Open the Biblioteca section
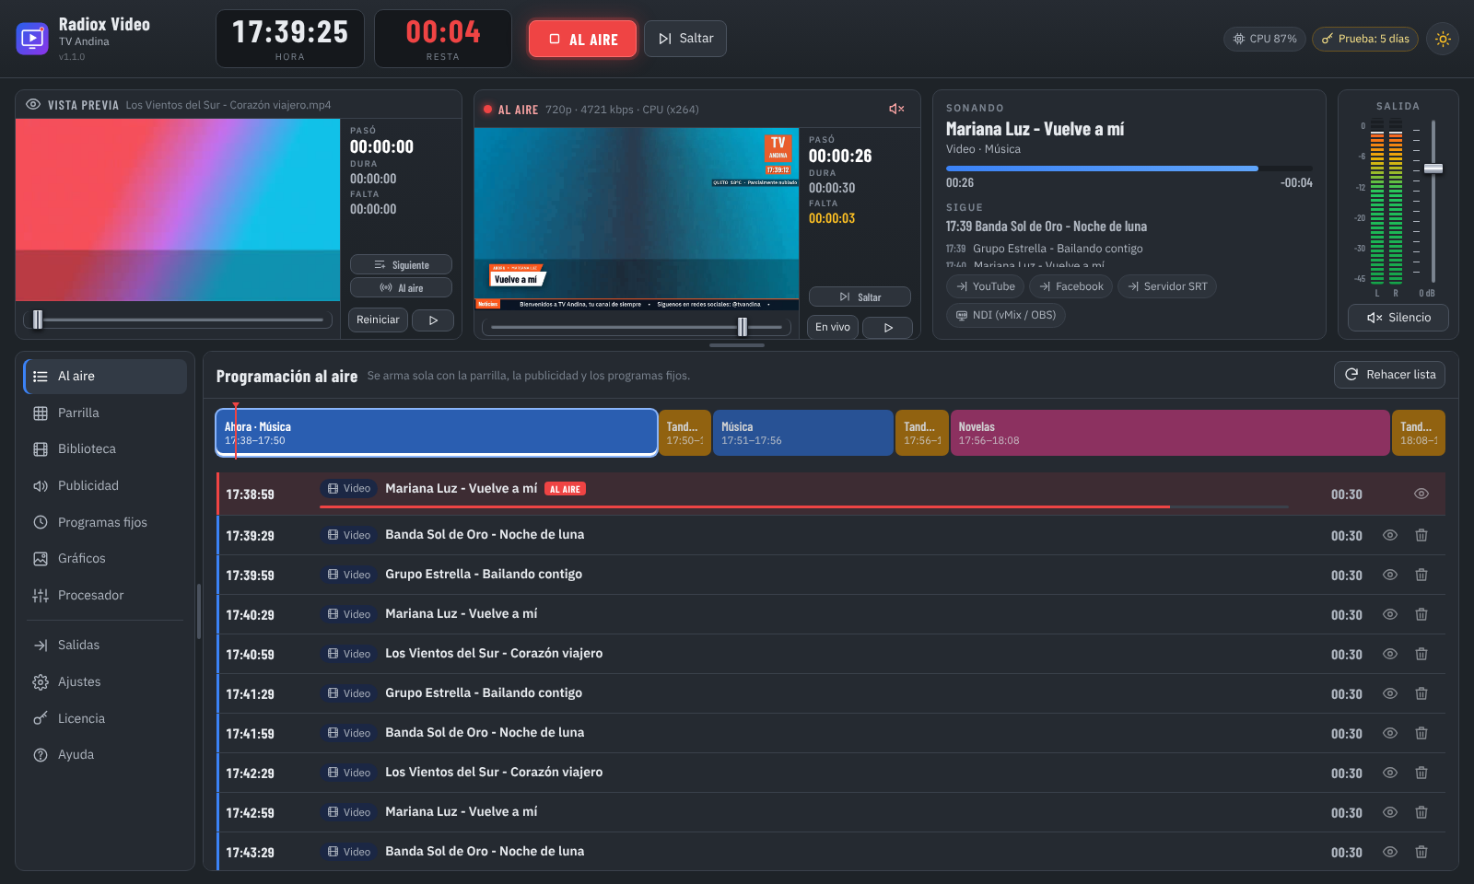1474x884 pixels. point(105,449)
